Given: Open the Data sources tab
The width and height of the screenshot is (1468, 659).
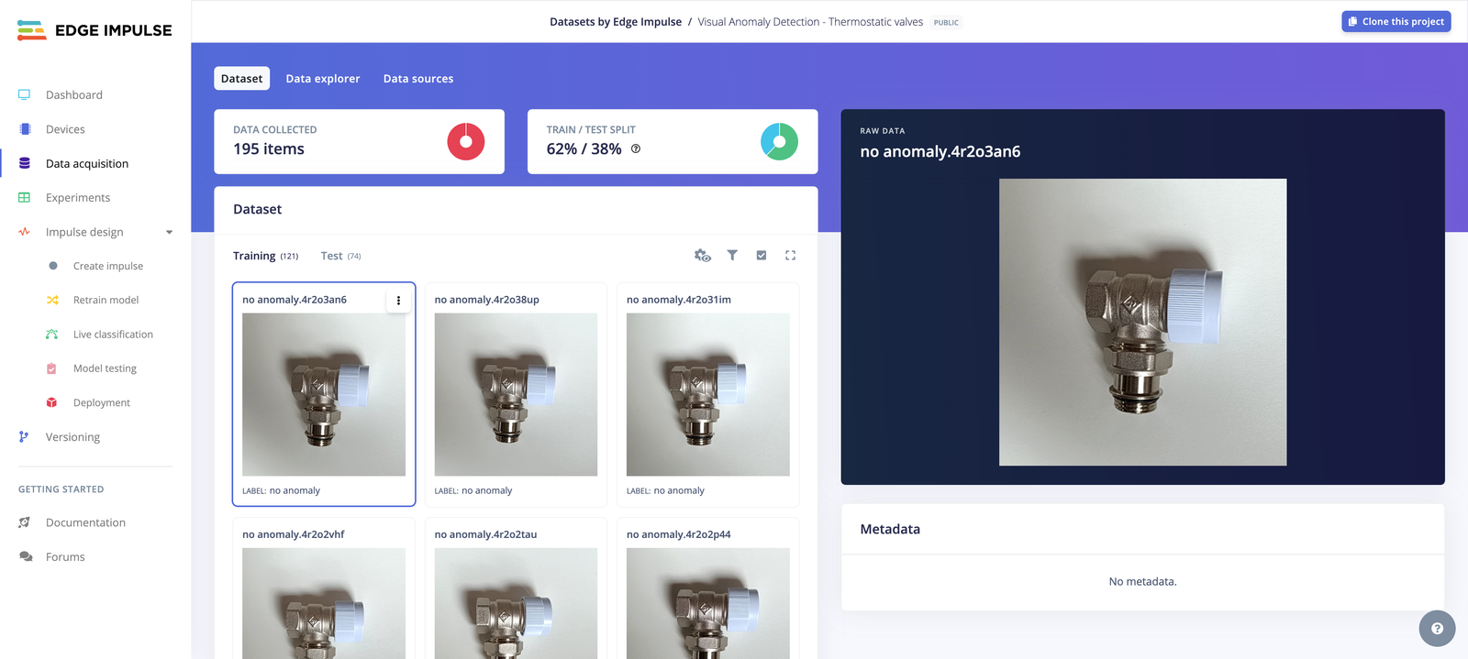Looking at the screenshot, I should (x=418, y=79).
